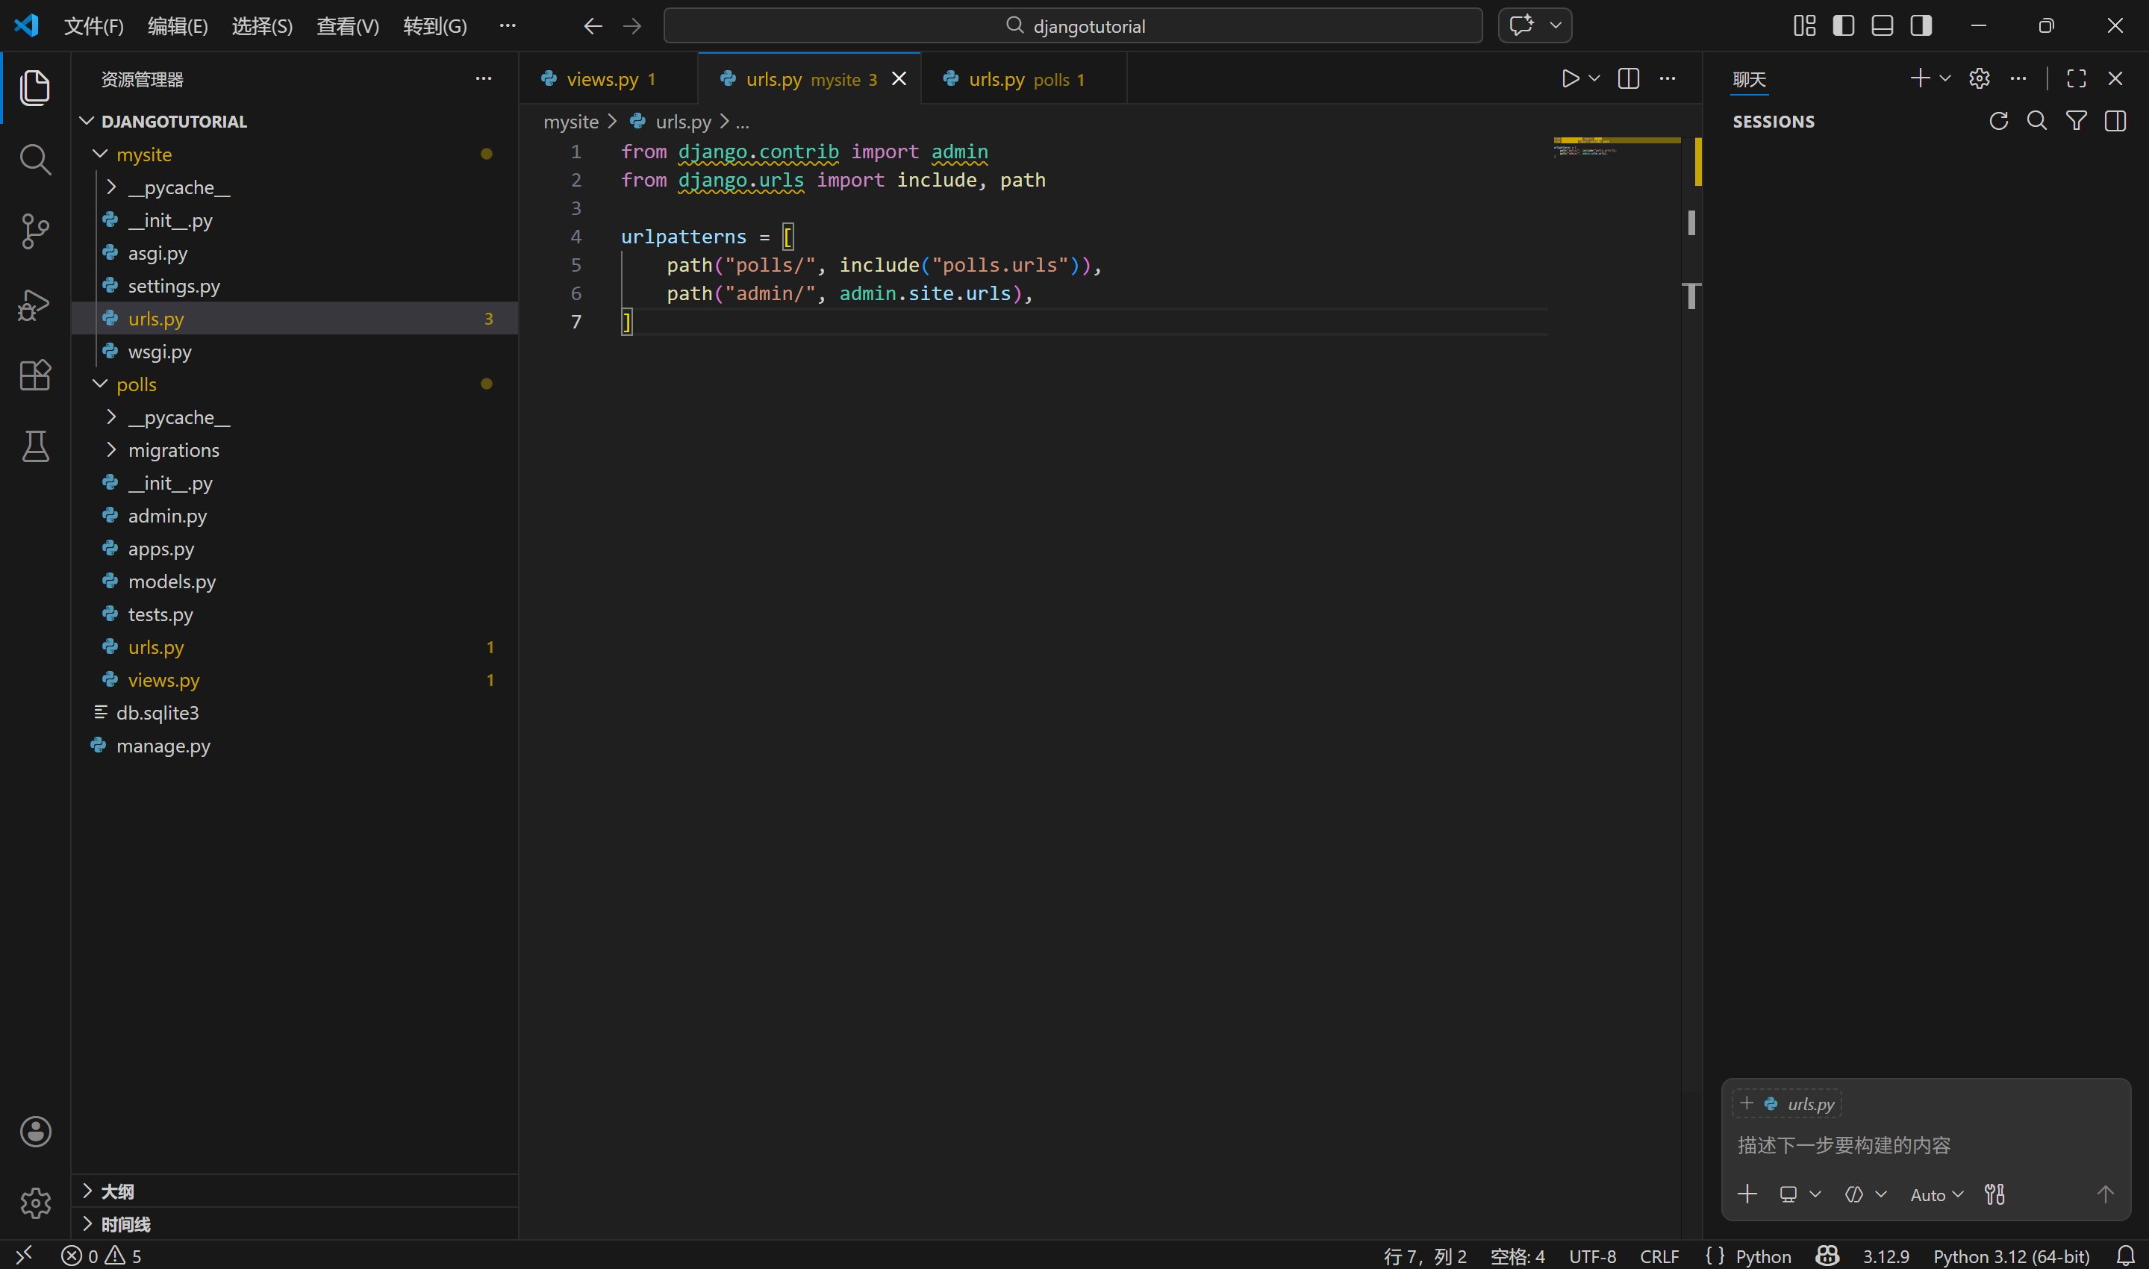Refresh the chat sessions list
The image size is (2149, 1269).
click(1997, 122)
